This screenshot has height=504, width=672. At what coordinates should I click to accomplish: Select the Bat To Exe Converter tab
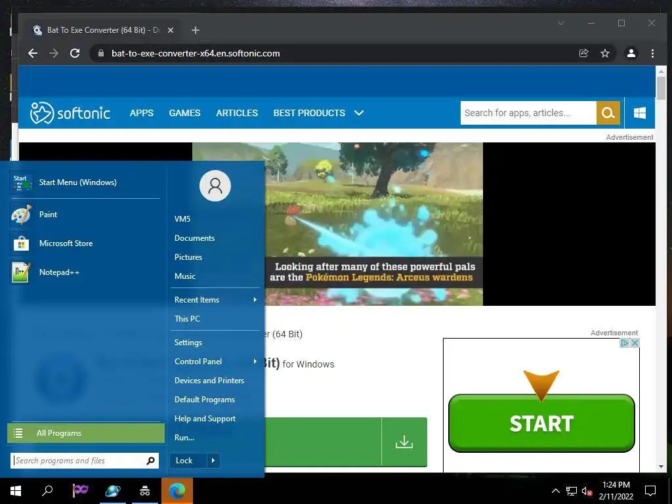pos(103,30)
